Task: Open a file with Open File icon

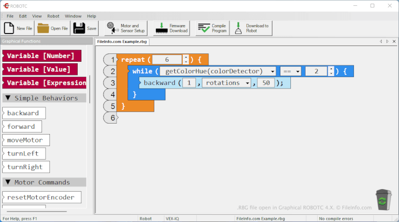Action: [43, 28]
